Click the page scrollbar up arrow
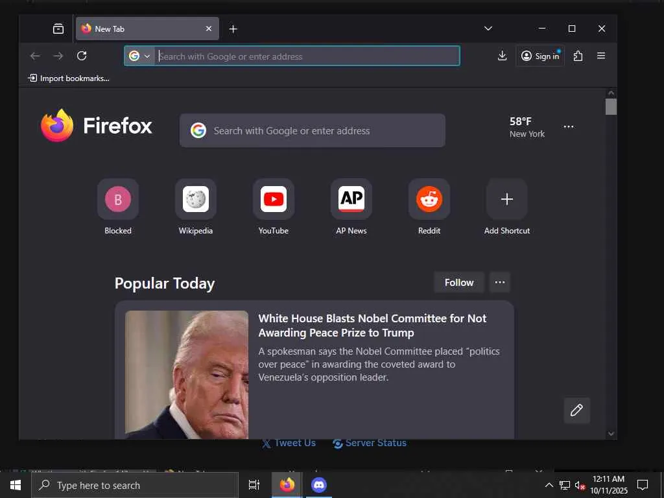This screenshot has width=664, height=498. pos(611,93)
